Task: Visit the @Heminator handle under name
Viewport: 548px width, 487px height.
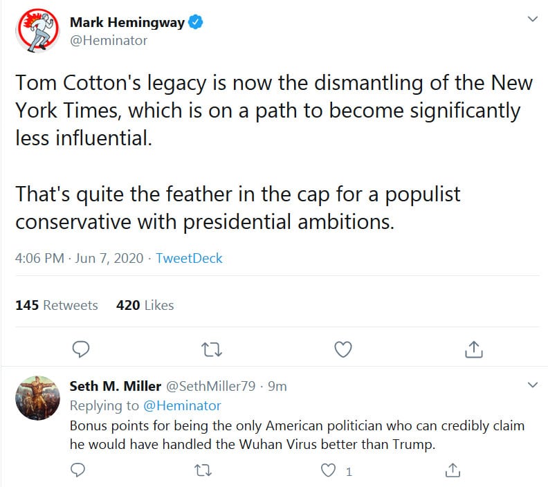Action: point(109,40)
